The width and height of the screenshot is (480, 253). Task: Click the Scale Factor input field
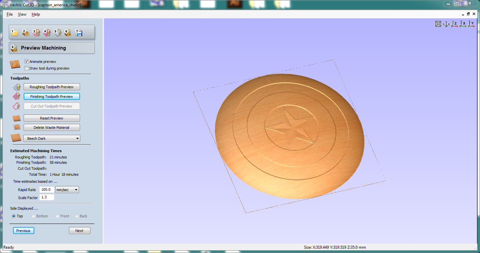point(47,197)
